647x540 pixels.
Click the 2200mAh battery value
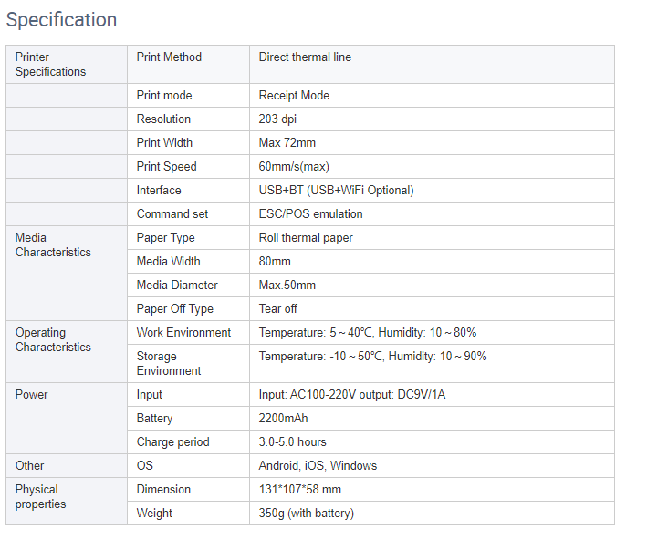point(283,419)
